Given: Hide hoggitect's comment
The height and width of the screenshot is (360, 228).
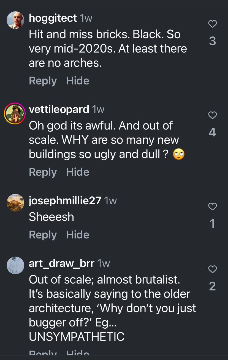Looking at the screenshot, I should (78, 81).
